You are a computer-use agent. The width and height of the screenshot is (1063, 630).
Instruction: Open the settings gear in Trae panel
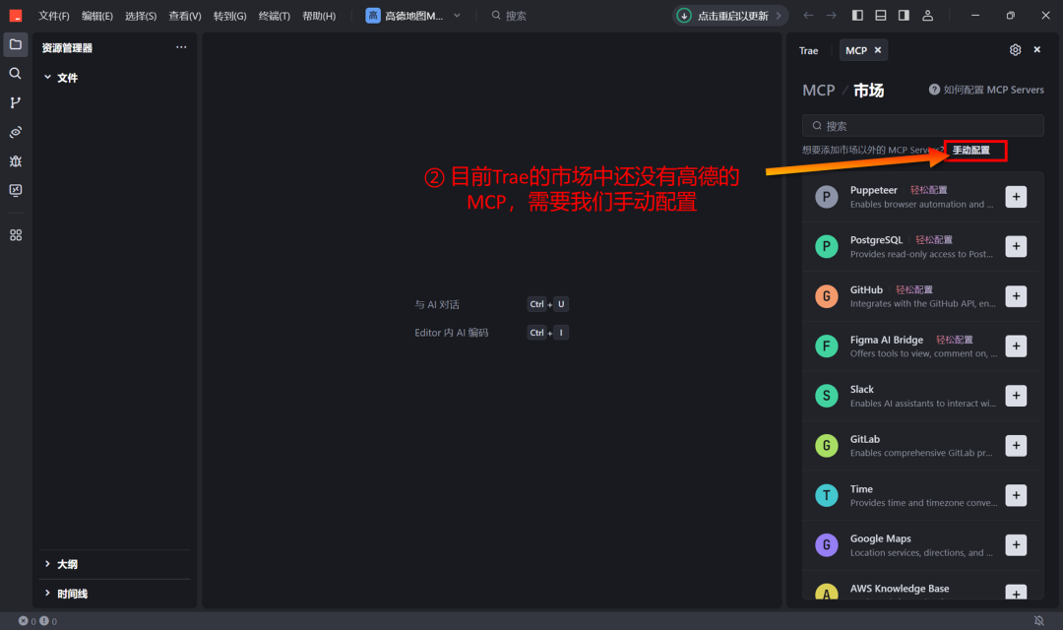coord(1015,50)
